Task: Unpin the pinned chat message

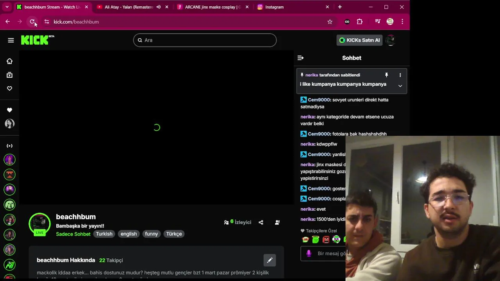Action: coord(386,75)
